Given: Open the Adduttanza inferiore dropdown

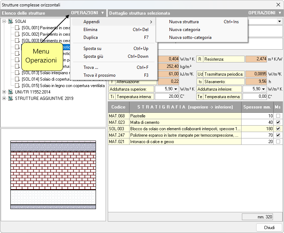Looking at the screenshot, I should coord(263,89).
